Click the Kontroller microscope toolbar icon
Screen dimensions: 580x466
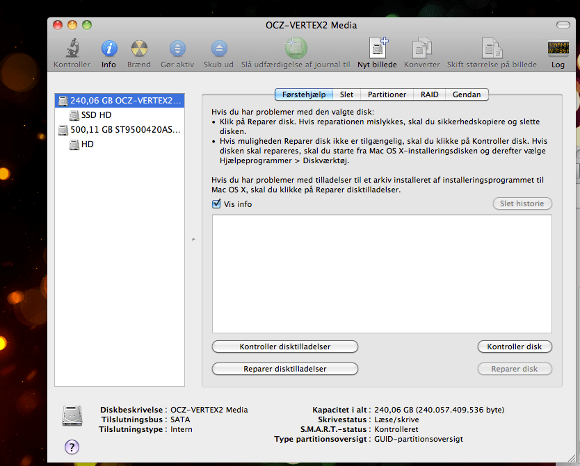pyautogui.click(x=72, y=49)
